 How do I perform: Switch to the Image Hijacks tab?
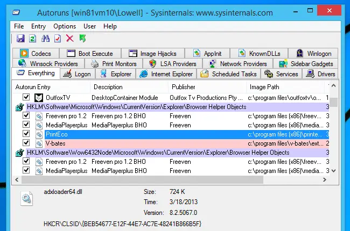coord(153,54)
